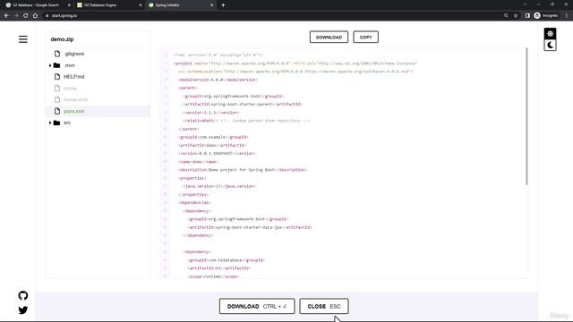Click the description Demo project line
This screenshot has height=322, width=573.
[243, 170]
